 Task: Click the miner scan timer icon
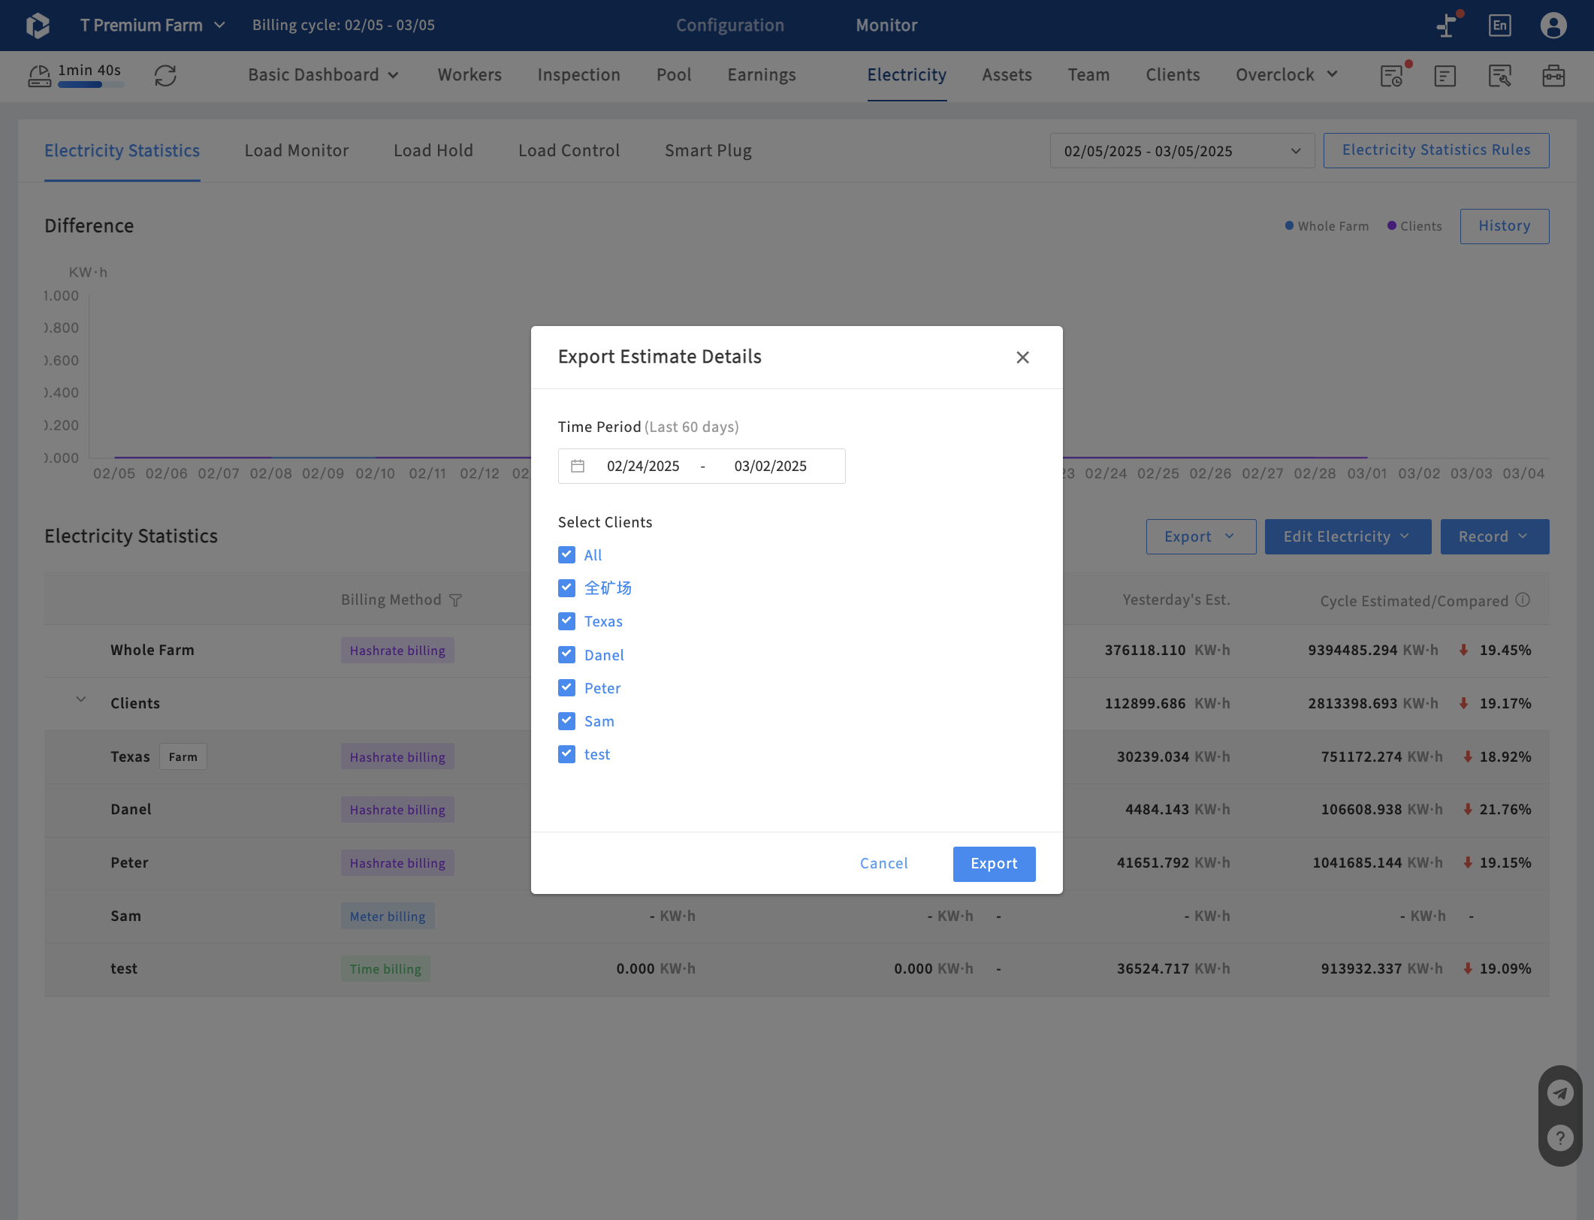click(x=40, y=75)
